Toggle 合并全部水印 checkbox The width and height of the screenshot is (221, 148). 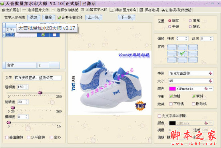[59, 18]
